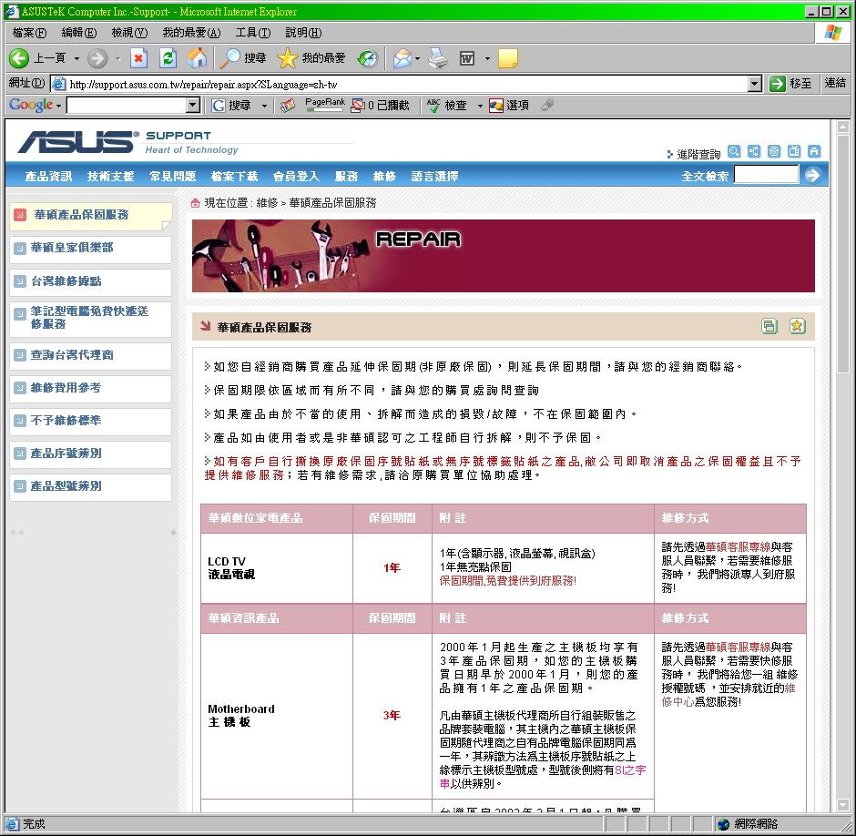
Task: Click the home icon in the breadcrumb
Action: 196,203
